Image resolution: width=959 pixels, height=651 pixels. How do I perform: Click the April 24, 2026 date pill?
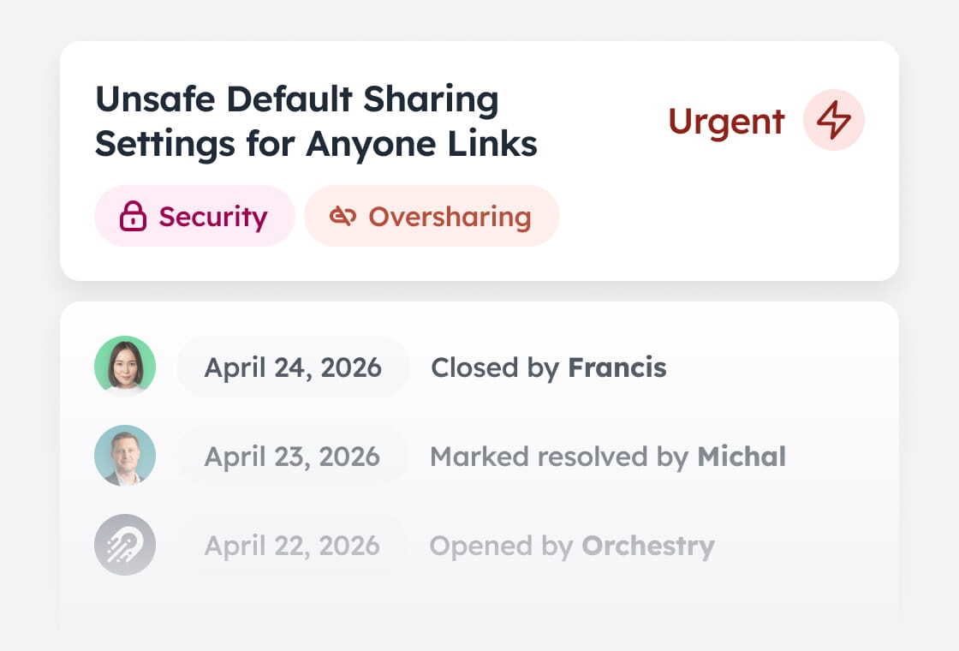point(293,367)
